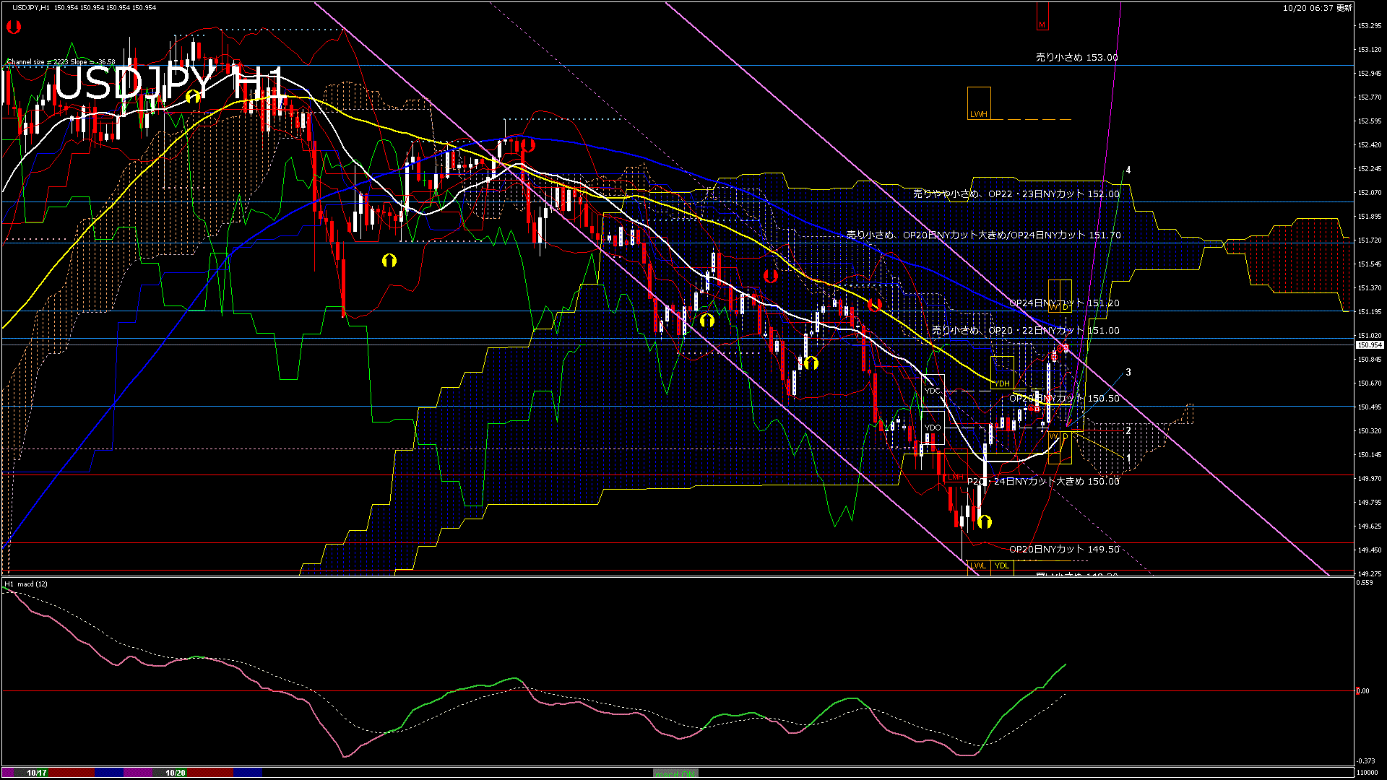Click the 売り小さめ 153.00 level label
Screen dimensions: 1387x780
(x=1076, y=57)
